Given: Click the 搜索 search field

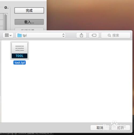Looking at the screenshot, I should point(116,35).
